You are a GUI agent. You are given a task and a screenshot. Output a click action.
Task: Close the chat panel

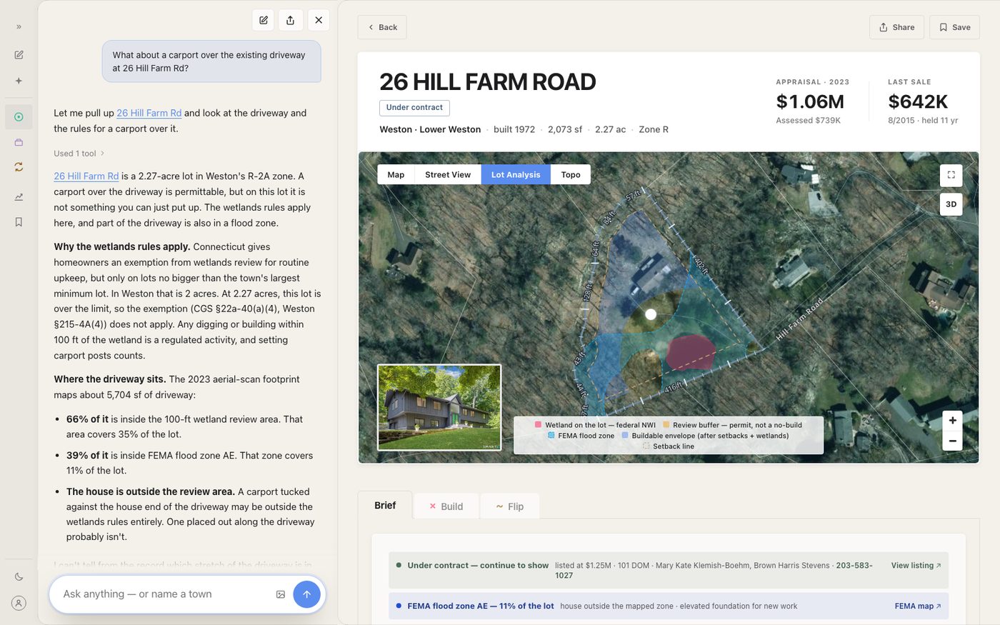319,20
